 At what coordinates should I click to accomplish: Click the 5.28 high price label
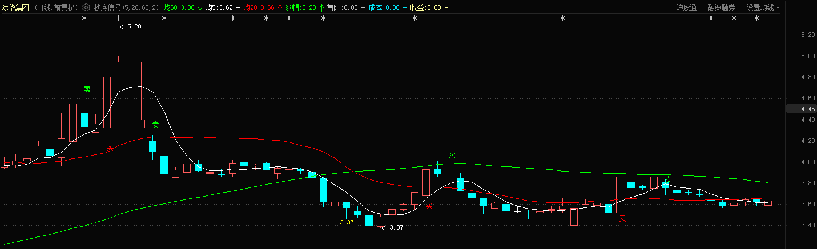[x=134, y=27]
